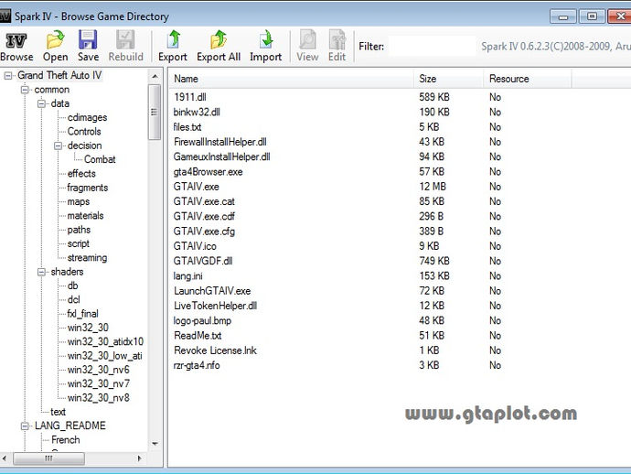Select the fxl_final folder
This screenshot has height=474, width=631.
[83, 314]
